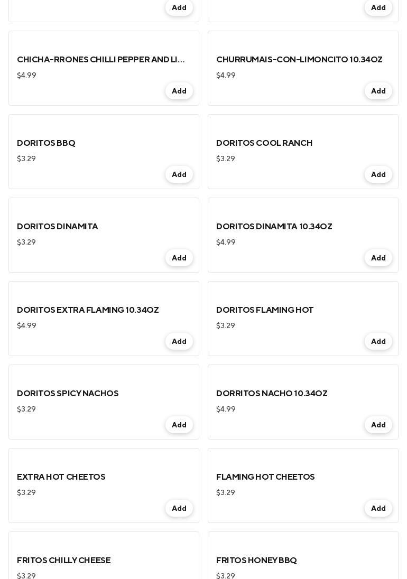Add the $3.29 Doritos Dinamita

tap(179, 258)
